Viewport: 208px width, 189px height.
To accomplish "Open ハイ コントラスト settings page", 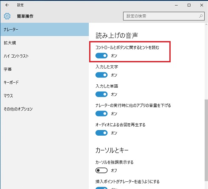I will point(45,56).
